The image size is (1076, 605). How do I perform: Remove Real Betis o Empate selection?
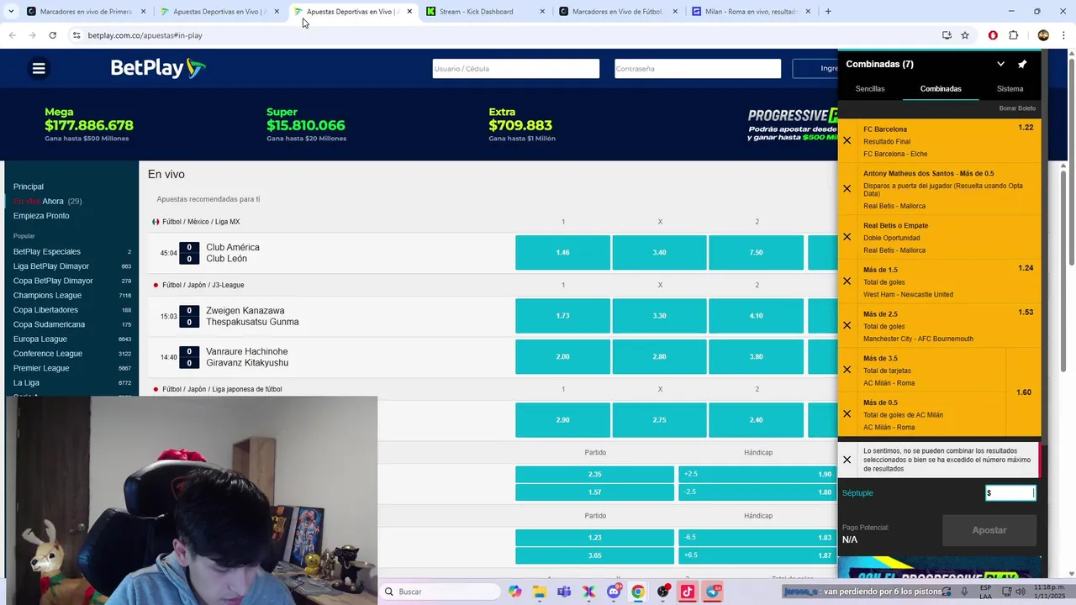pyautogui.click(x=847, y=237)
